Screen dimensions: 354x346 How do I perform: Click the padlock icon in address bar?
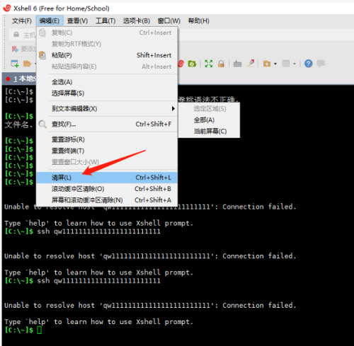[16, 35]
